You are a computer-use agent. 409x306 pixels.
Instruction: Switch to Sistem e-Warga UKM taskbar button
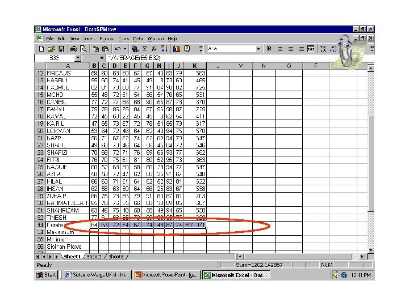pyautogui.click(x=97, y=275)
